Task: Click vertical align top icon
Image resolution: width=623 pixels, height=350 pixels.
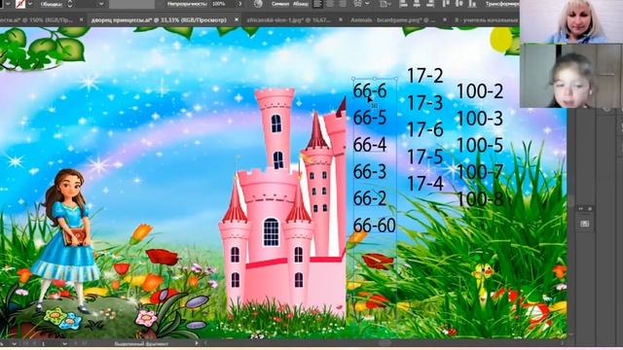Action: point(446,4)
